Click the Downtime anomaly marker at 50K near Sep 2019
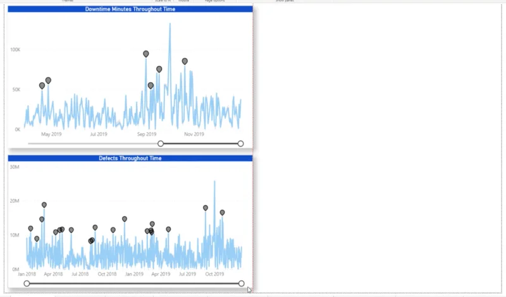Screen dimensions: 506x297 click(151, 86)
